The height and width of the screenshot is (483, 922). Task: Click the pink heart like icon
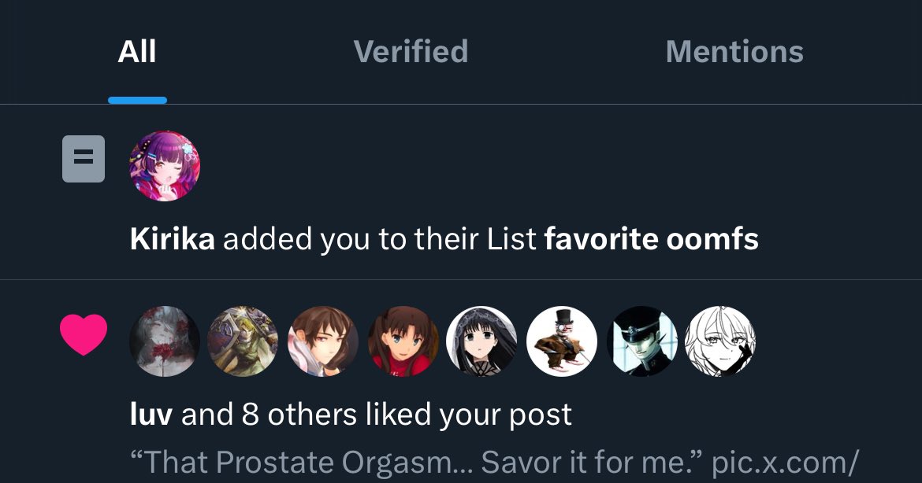tap(84, 334)
